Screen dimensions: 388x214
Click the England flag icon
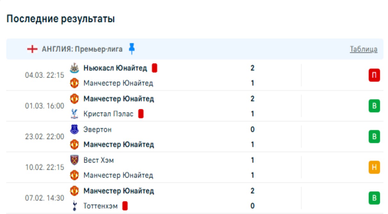(32, 49)
